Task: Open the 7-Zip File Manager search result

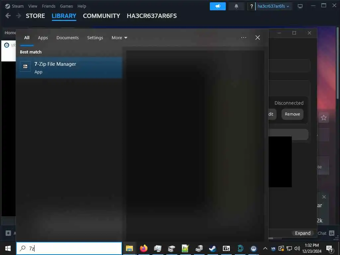Action: pos(69,68)
